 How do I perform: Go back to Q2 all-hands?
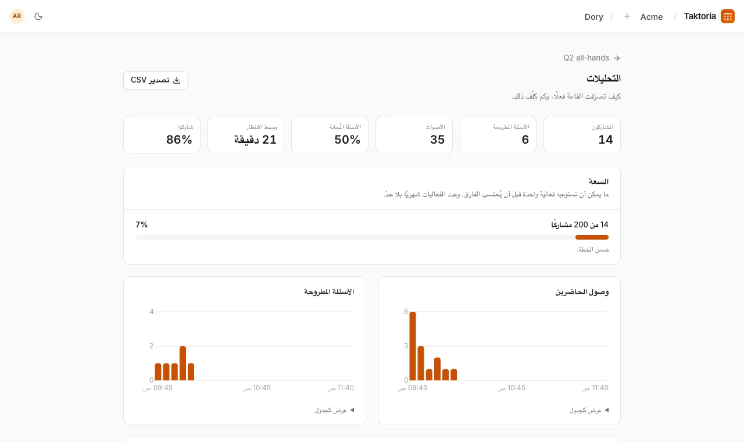click(x=592, y=58)
